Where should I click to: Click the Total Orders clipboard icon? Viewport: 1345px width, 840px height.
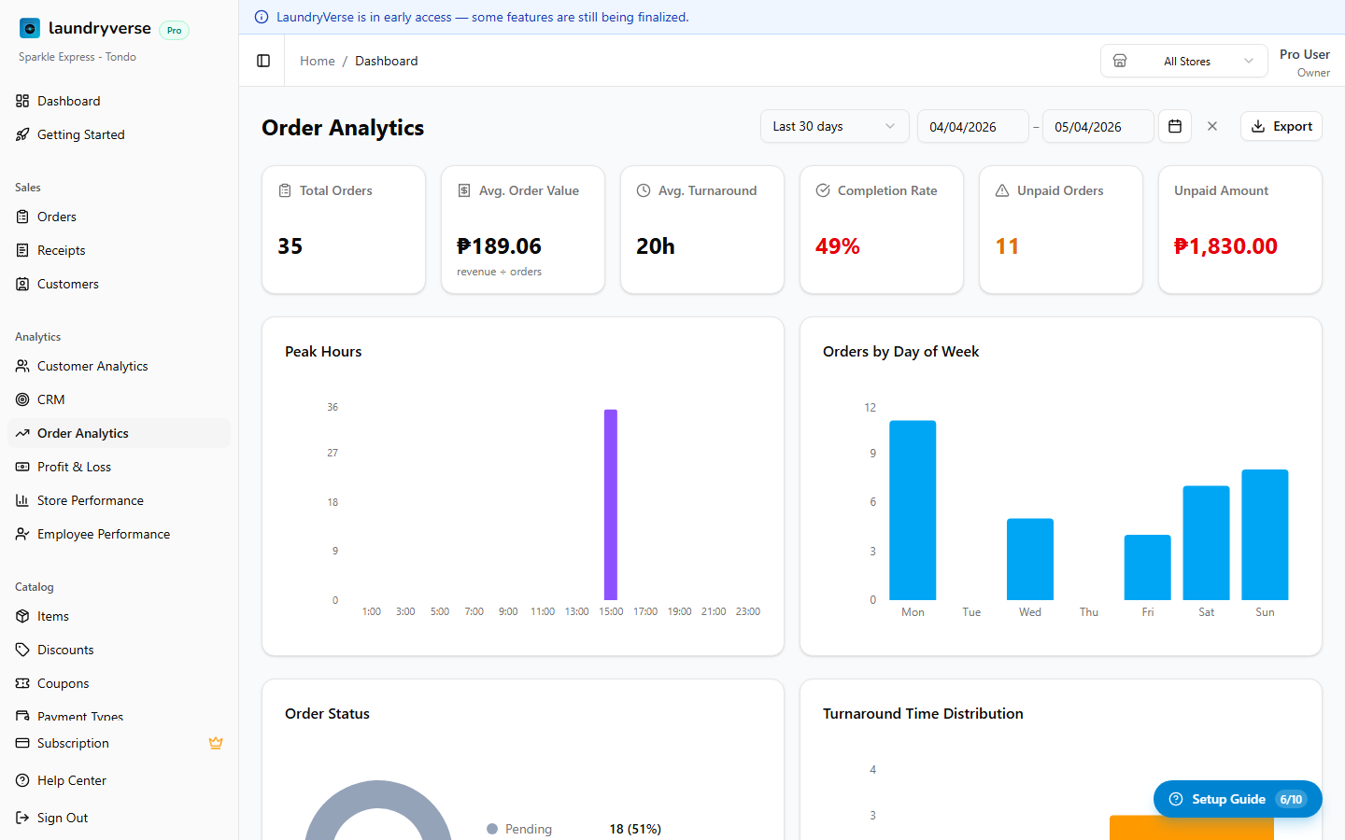[285, 190]
